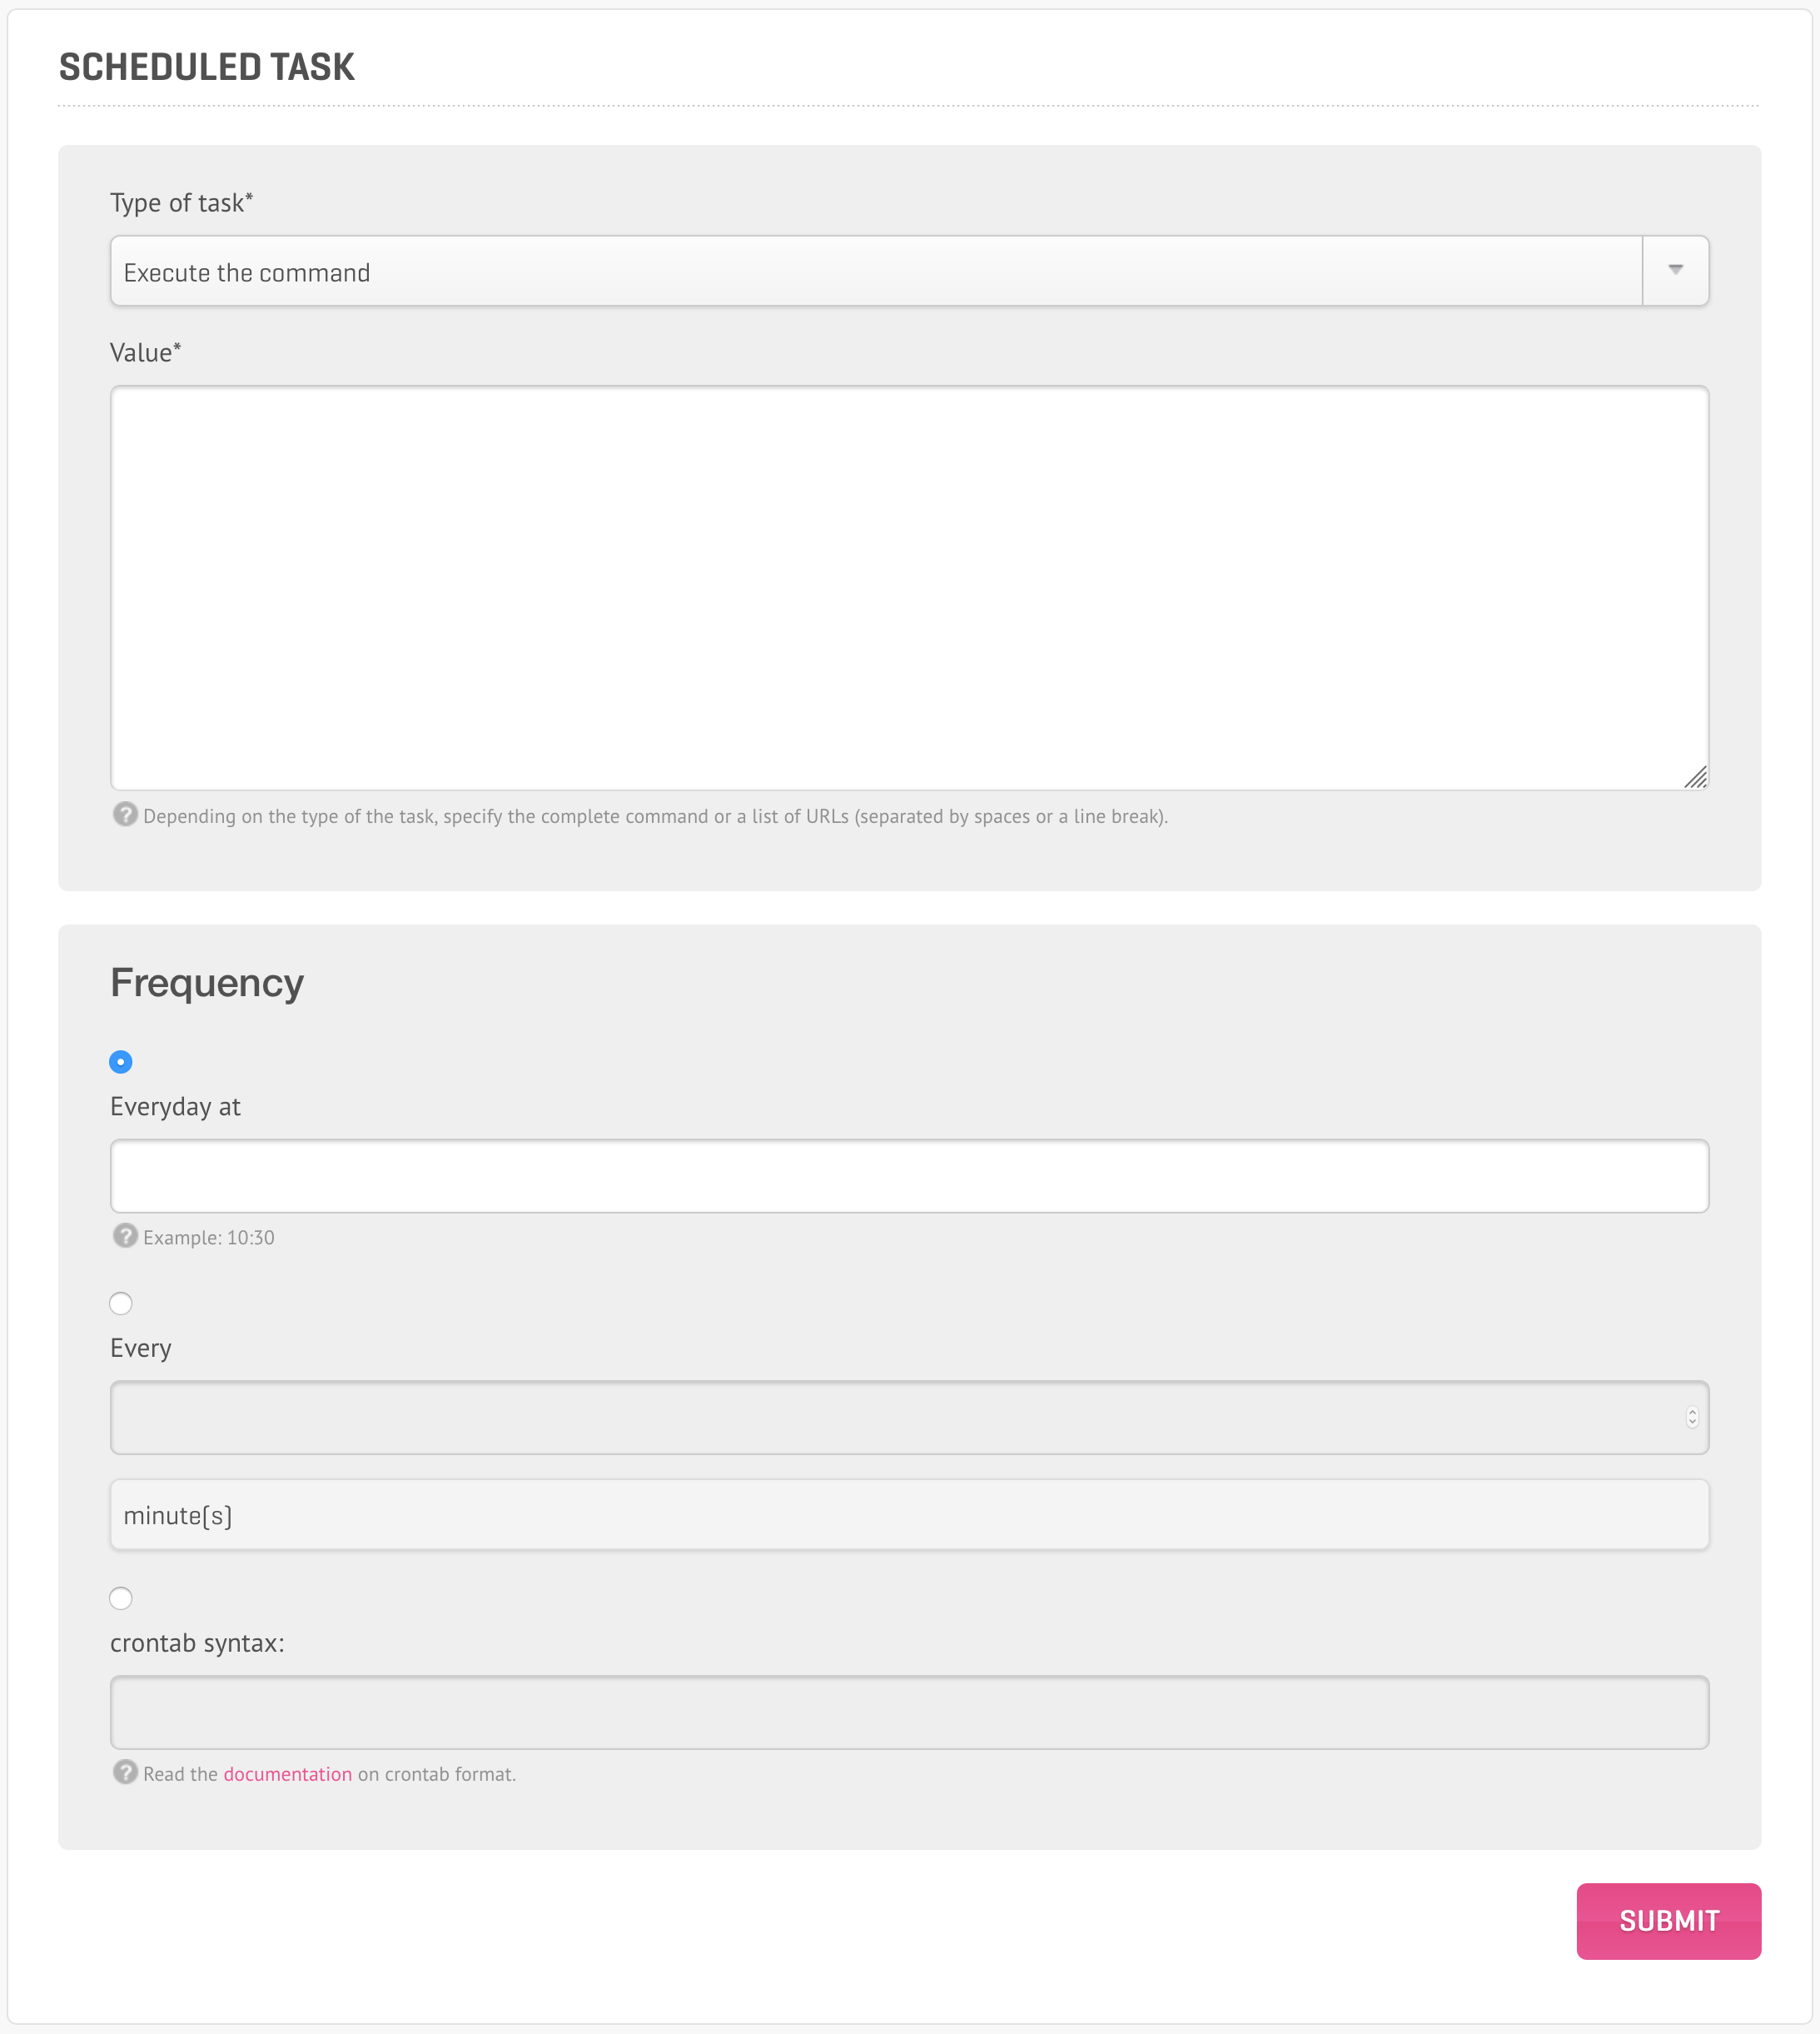Choose the crontab syntax radio option

pyautogui.click(x=121, y=1598)
